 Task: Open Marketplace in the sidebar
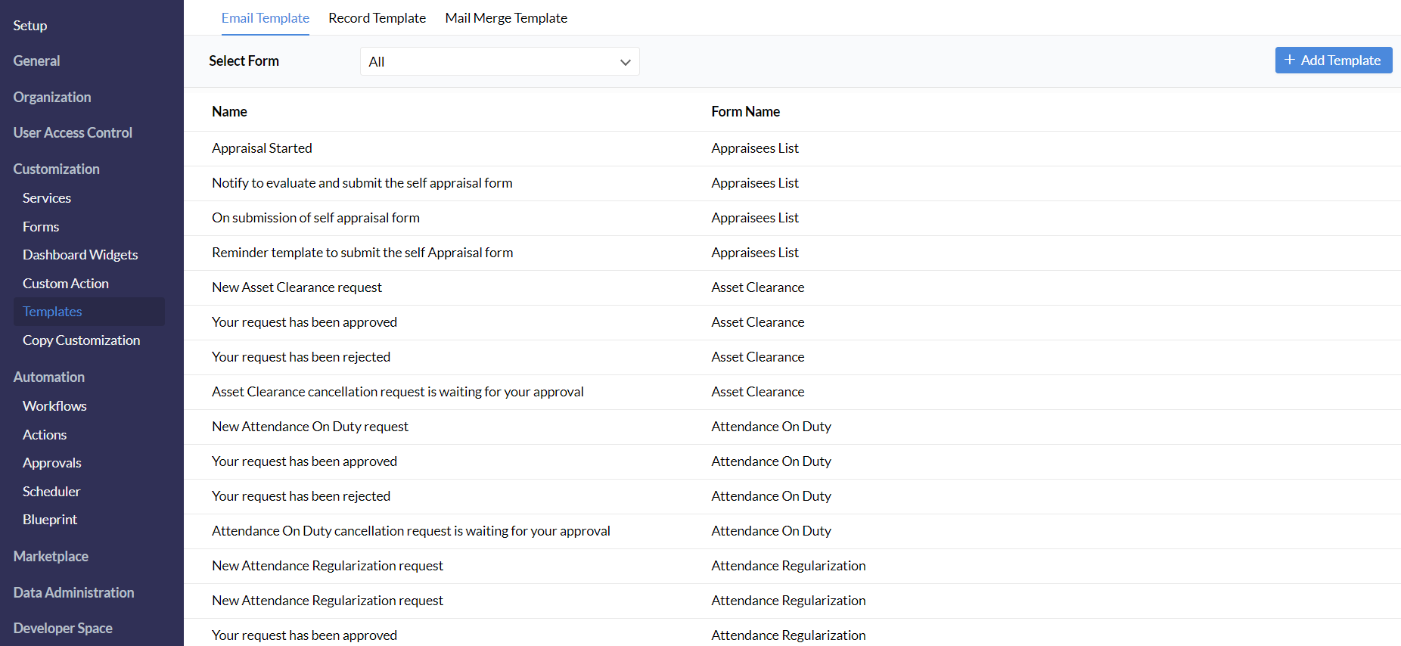point(51,556)
